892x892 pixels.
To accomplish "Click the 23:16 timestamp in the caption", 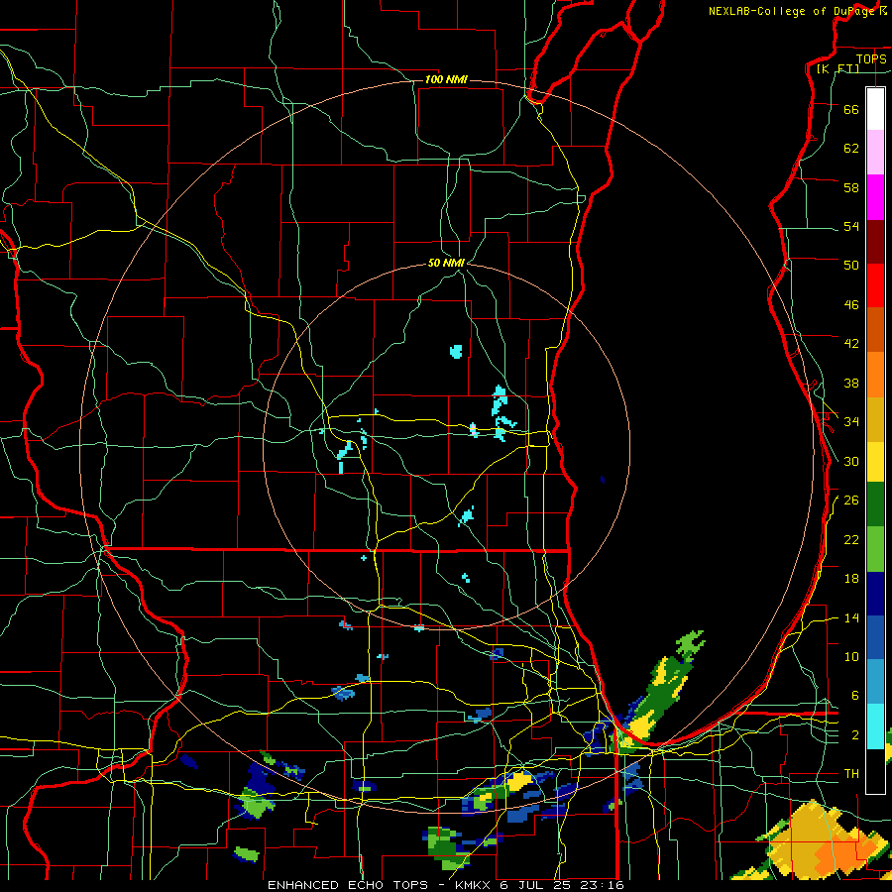I will tap(603, 885).
